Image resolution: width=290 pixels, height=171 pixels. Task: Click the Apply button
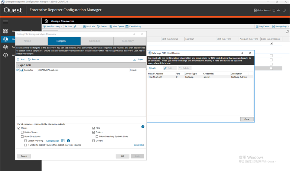(137, 156)
